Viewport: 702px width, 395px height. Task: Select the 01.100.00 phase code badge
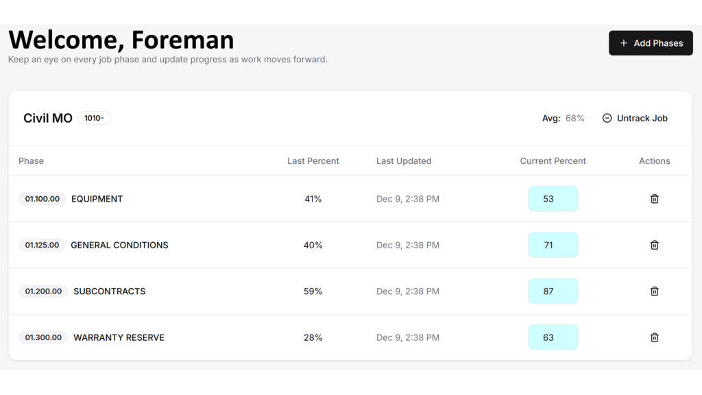42,199
